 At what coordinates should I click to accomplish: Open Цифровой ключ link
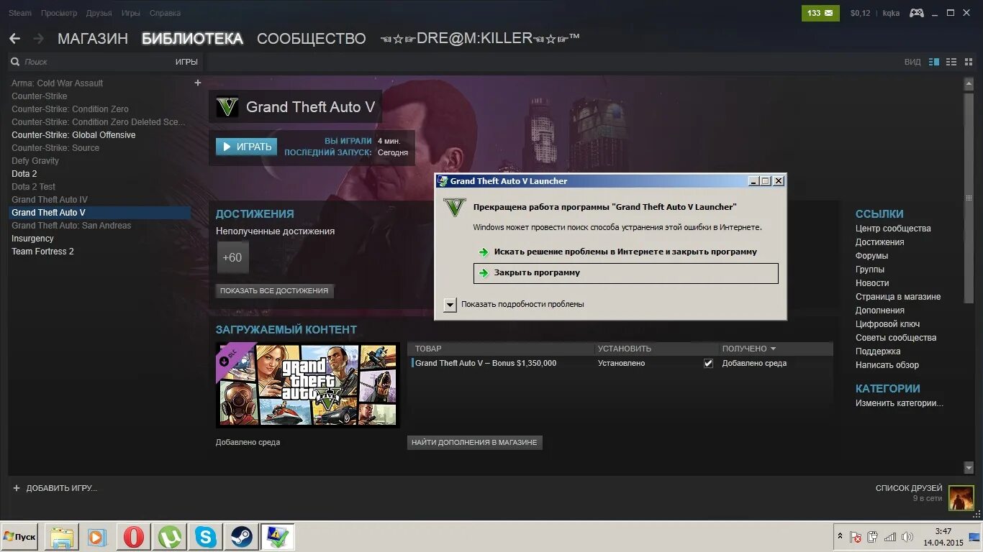pyautogui.click(x=887, y=324)
